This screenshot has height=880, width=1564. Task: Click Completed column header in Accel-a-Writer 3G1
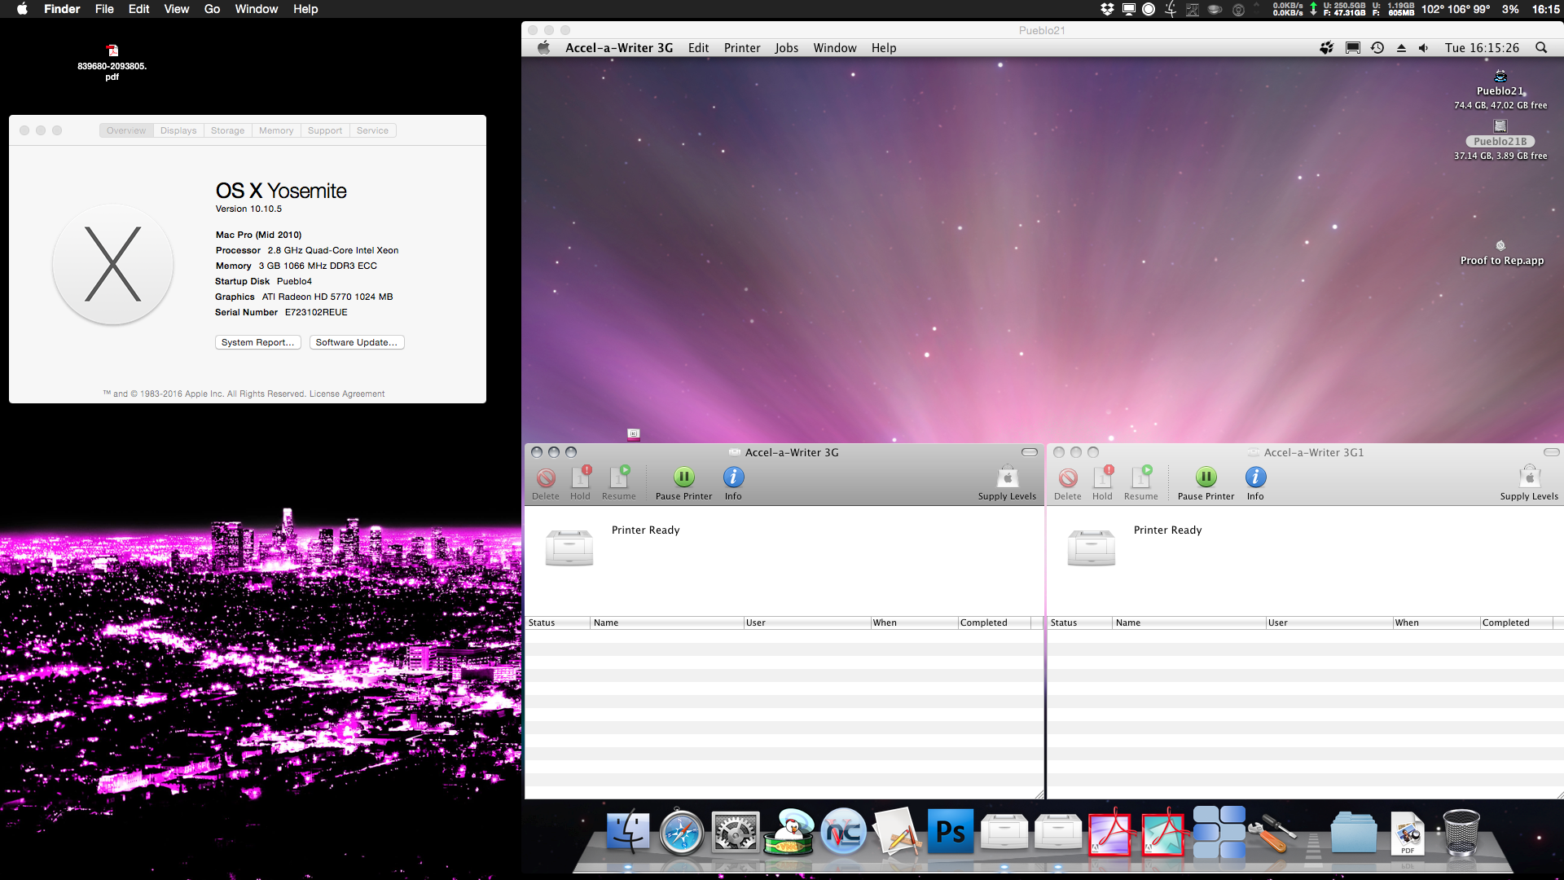pyautogui.click(x=1516, y=623)
